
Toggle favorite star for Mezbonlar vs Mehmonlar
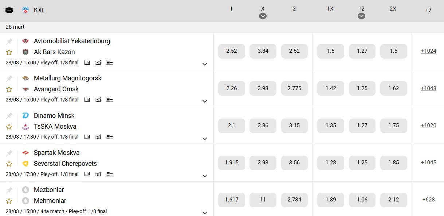(9, 201)
